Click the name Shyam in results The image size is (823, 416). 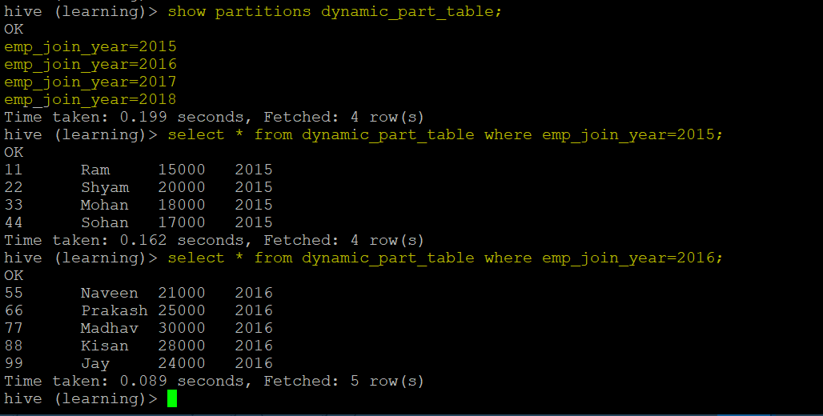(105, 188)
